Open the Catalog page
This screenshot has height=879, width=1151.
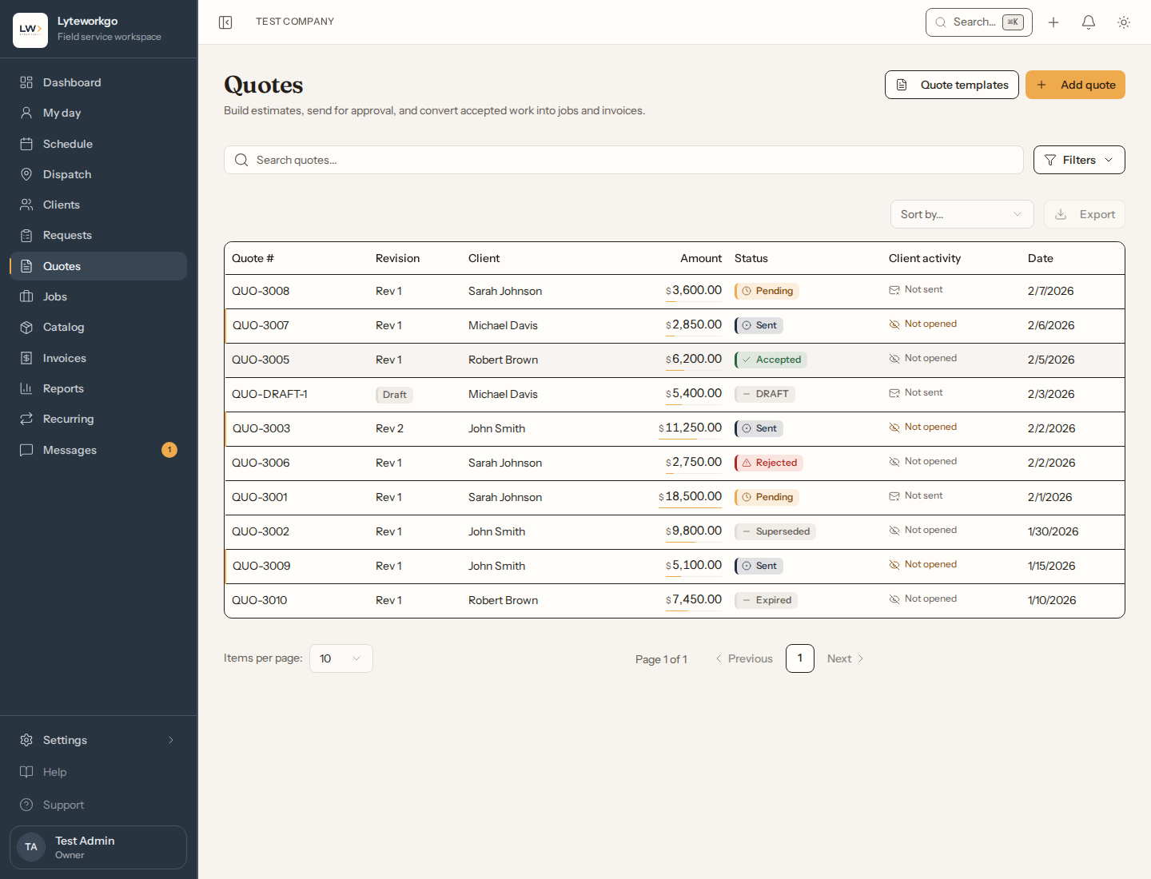pos(98,327)
